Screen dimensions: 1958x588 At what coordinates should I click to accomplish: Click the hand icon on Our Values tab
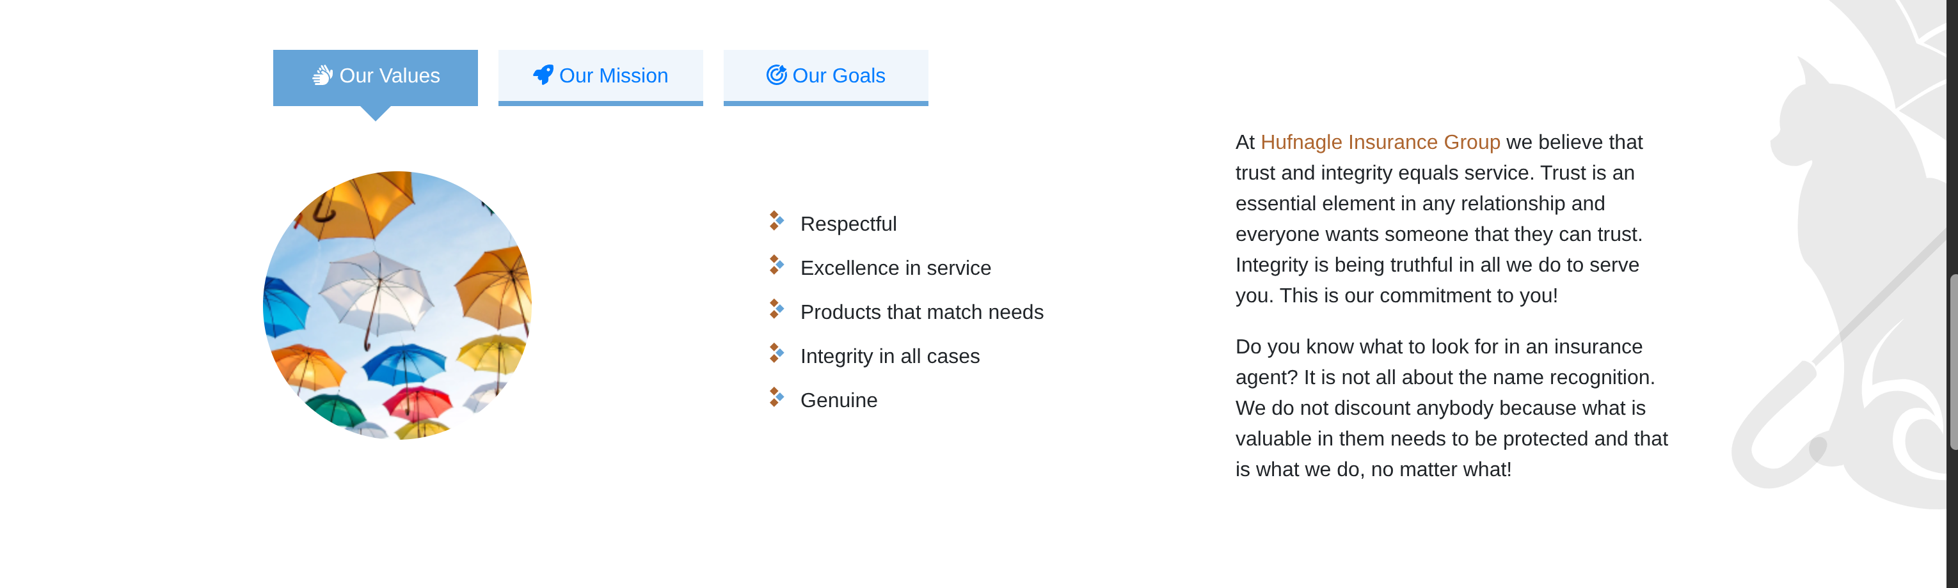323,75
